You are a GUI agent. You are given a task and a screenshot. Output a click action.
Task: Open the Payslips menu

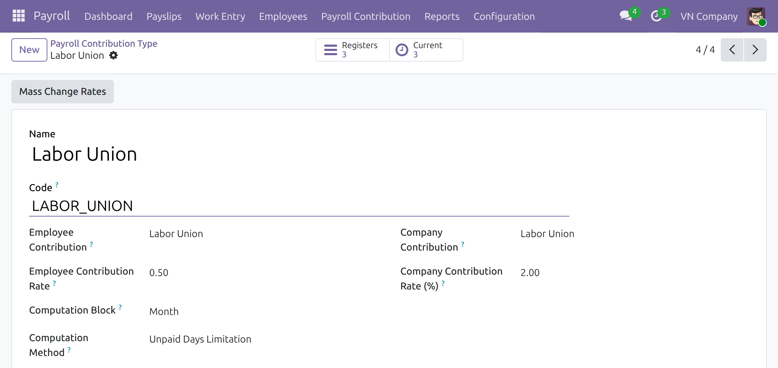(x=164, y=16)
